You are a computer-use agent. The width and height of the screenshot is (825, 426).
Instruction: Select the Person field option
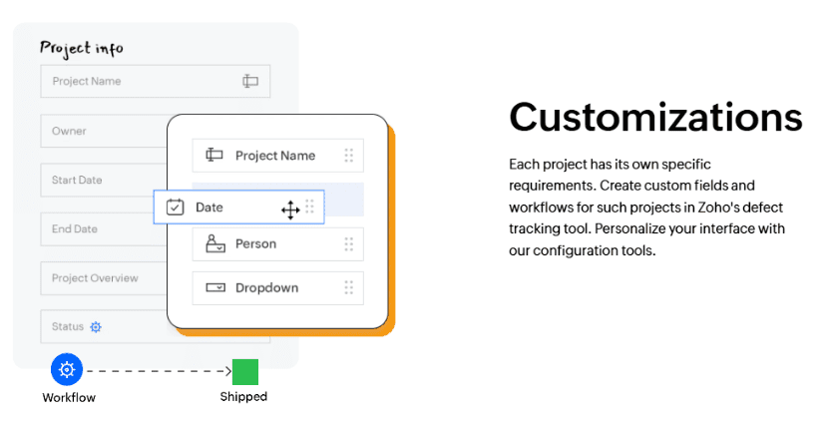(255, 243)
